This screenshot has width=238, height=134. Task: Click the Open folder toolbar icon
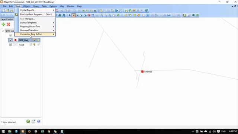tap(7, 11)
